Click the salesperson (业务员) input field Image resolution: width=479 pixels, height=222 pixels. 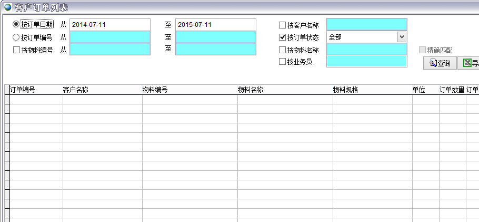pyautogui.click(x=366, y=61)
